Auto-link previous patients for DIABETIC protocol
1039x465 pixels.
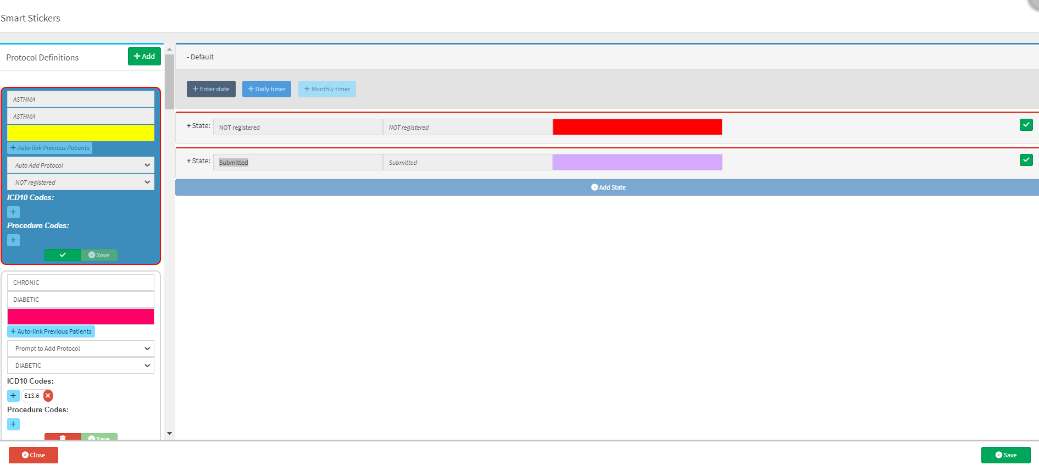coord(51,331)
